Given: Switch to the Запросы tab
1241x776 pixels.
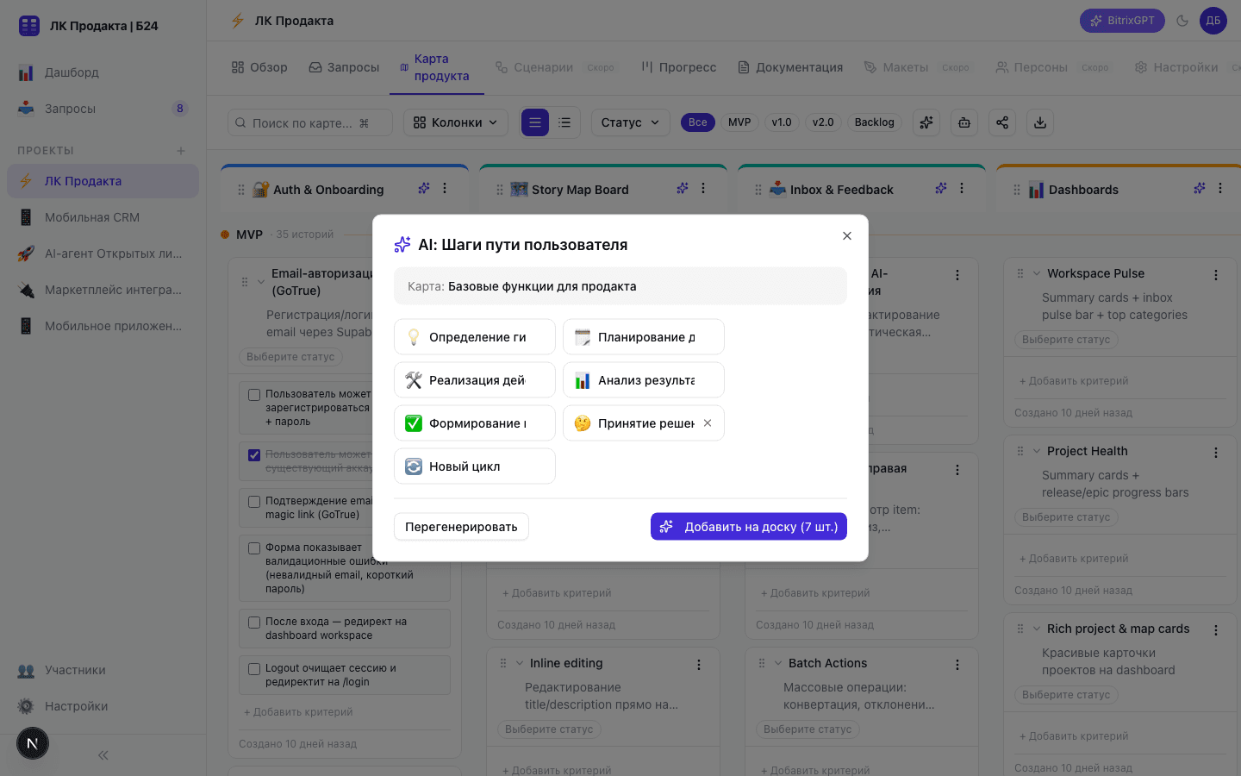Looking at the screenshot, I should pos(344,66).
